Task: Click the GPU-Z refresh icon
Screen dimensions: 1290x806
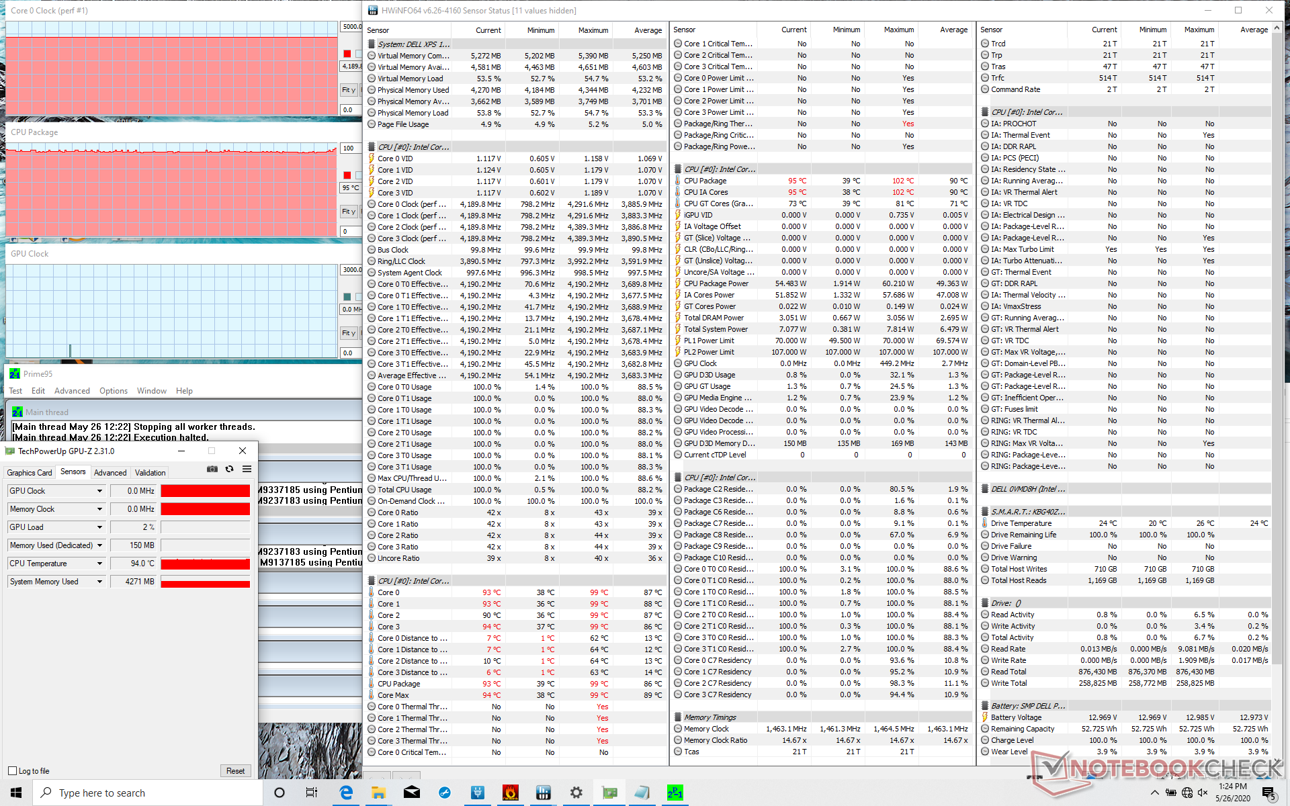Action: click(230, 469)
